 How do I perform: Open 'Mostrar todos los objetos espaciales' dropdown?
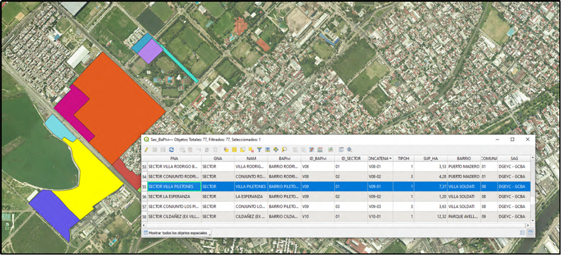[x=177, y=233]
